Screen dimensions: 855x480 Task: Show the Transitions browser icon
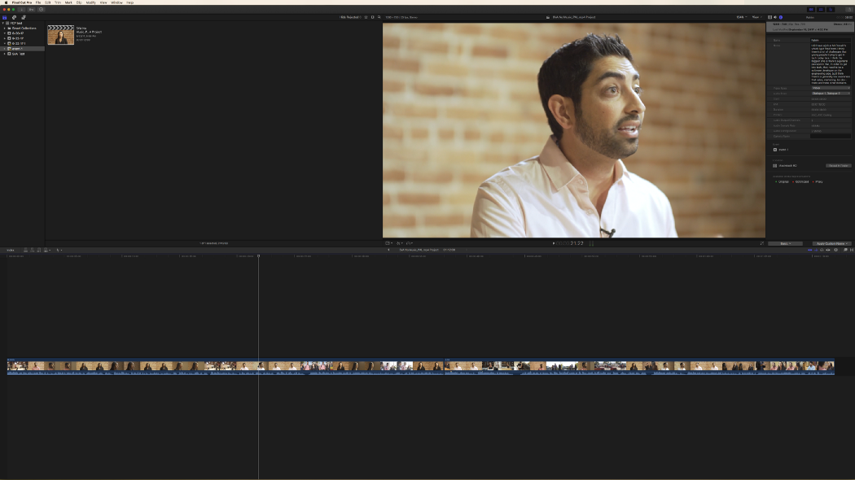coord(852,250)
